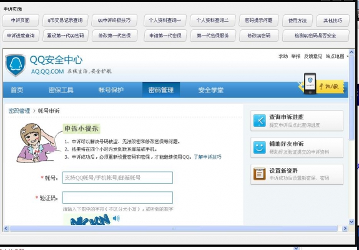Click 帮助好友验证提交的申诉资料 subtitle
Screen dimensions: 359x250
pos(299,152)
